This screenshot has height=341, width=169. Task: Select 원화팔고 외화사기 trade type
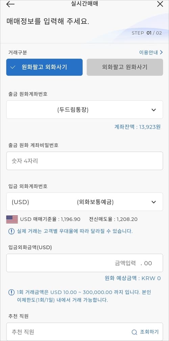coord(44,67)
